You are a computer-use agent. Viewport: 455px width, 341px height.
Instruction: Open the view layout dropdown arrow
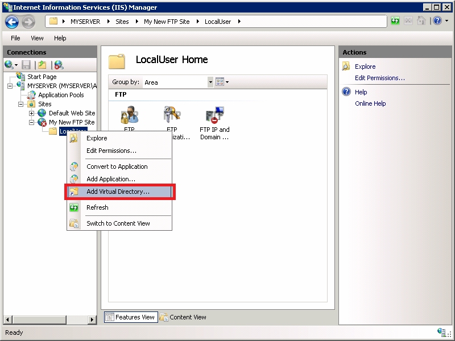pyautogui.click(x=227, y=82)
